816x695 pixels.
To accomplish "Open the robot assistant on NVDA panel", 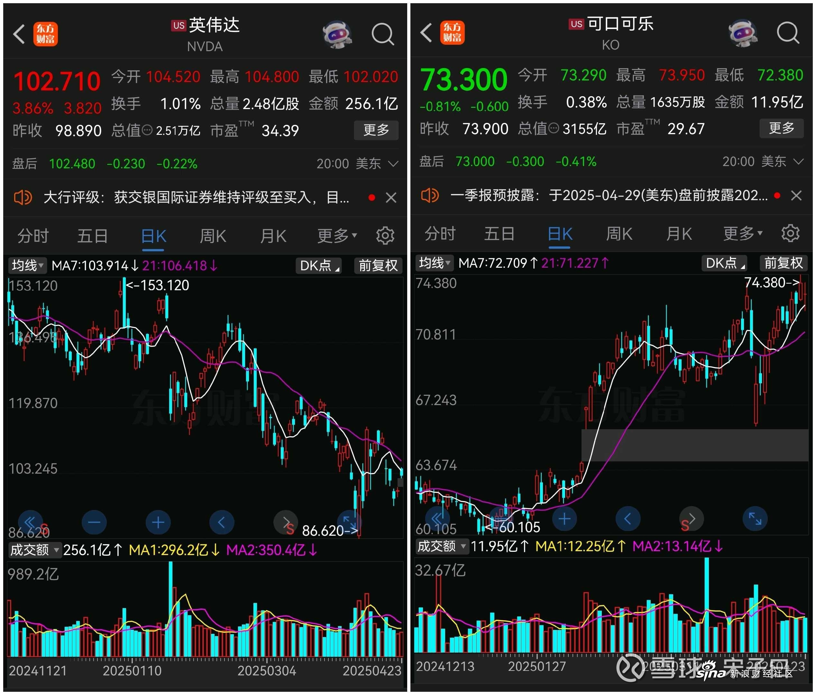I will [x=337, y=34].
